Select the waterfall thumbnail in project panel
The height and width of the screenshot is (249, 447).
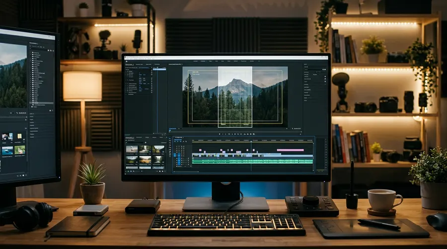(158, 160)
